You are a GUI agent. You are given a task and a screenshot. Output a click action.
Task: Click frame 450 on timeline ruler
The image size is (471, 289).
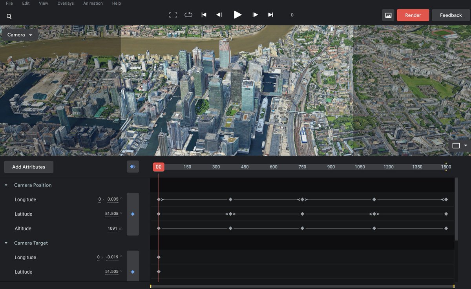click(x=245, y=167)
